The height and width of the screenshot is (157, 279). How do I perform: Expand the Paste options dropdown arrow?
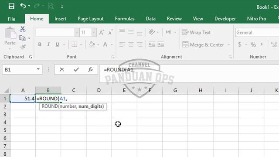point(10,49)
